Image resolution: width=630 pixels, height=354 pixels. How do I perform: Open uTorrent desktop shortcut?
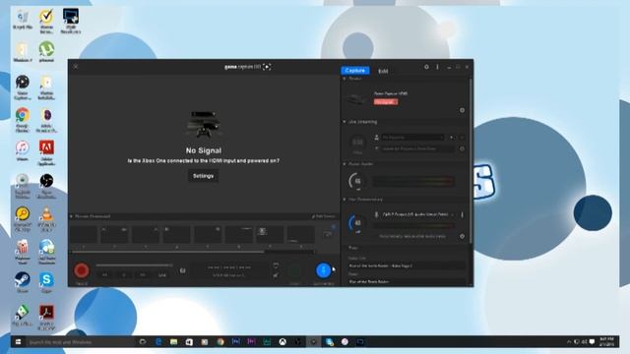[46, 52]
